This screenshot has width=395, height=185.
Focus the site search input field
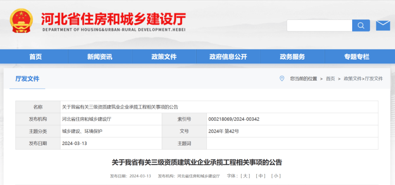[319, 26]
